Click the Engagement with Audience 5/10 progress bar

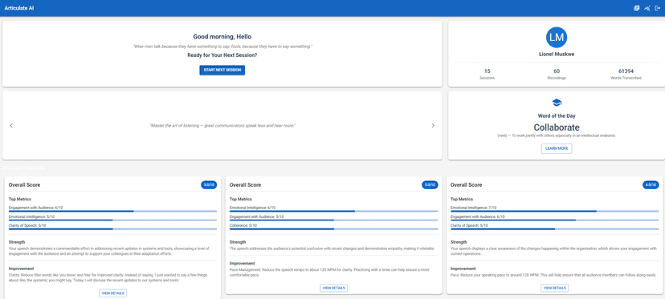coord(334,220)
